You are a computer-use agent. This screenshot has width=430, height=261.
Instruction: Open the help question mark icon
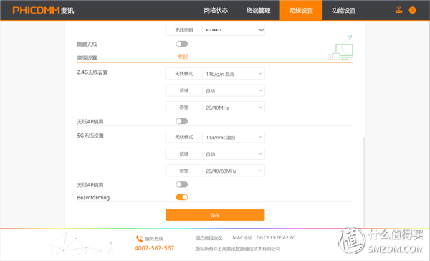[412, 10]
